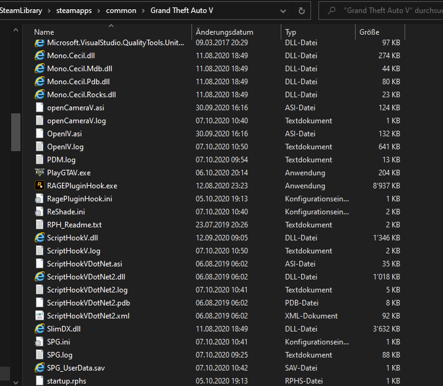Select the RPH_Readme.txt document icon

pos(40,225)
